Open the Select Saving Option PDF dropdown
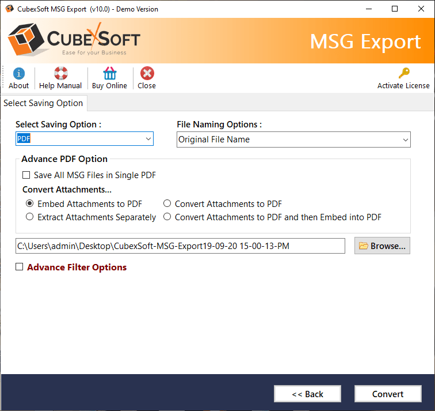435x411 pixels. pos(85,139)
